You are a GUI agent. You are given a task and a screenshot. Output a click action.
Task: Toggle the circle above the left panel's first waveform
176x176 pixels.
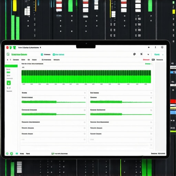[x=85, y=98]
